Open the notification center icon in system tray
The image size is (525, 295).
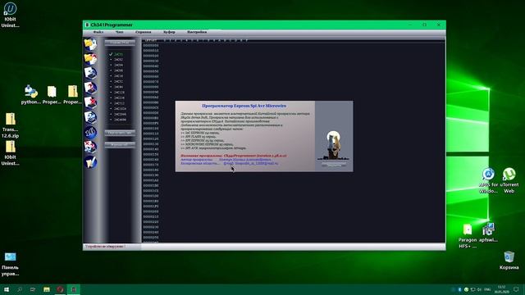pos(516,289)
